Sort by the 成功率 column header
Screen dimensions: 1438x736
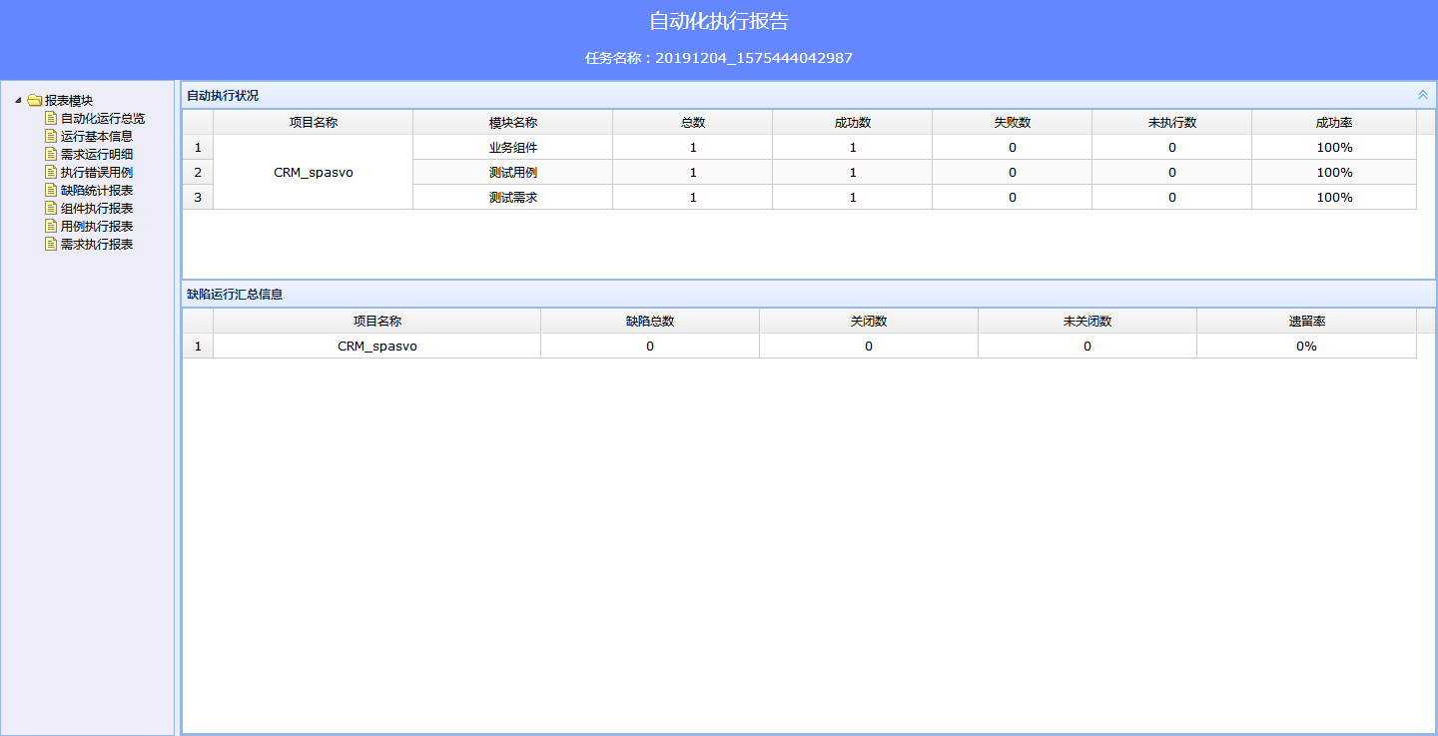point(1333,122)
